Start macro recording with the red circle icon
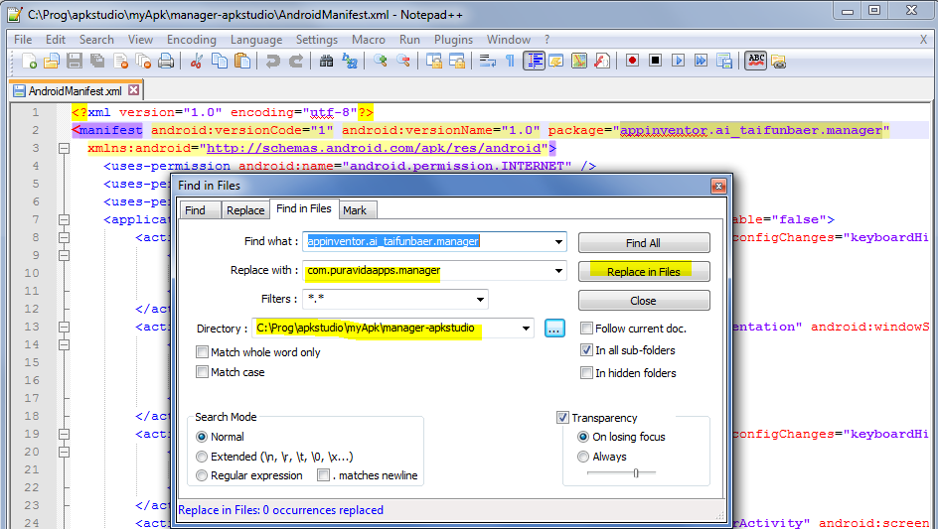 (632, 62)
